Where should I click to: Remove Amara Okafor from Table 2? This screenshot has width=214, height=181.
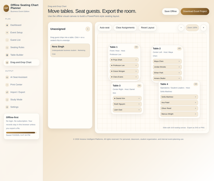tap(179, 78)
